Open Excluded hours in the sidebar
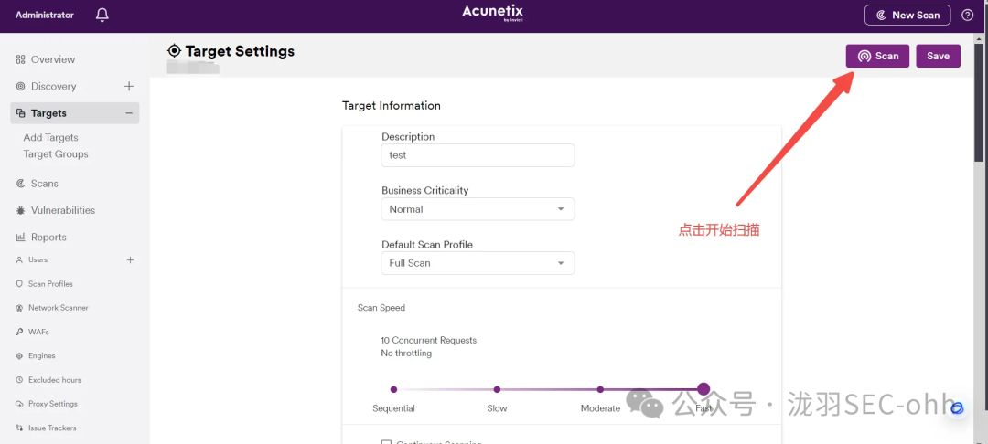 (55, 380)
